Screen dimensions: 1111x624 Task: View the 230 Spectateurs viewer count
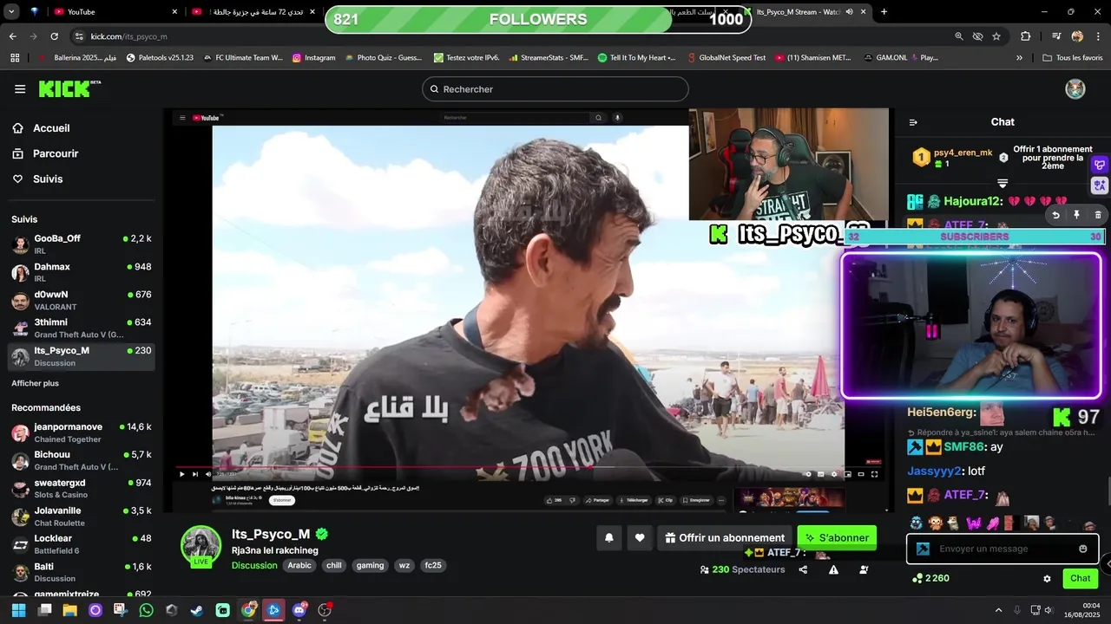pyautogui.click(x=742, y=569)
